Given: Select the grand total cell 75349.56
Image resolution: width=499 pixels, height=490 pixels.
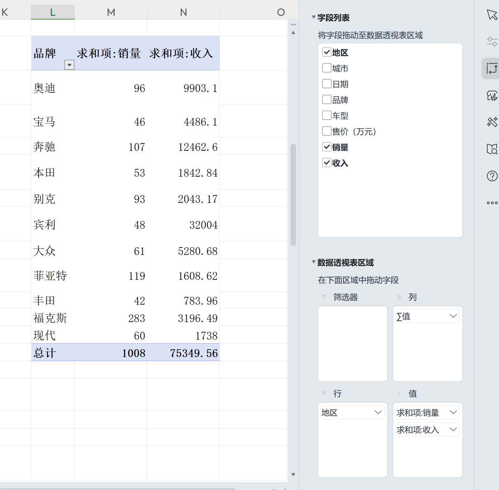Looking at the screenshot, I should (183, 352).
